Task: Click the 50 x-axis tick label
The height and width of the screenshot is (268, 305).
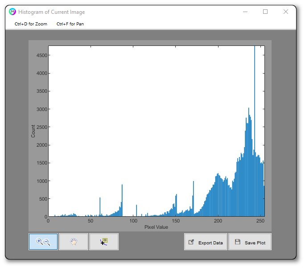Action: pos(91,221)
